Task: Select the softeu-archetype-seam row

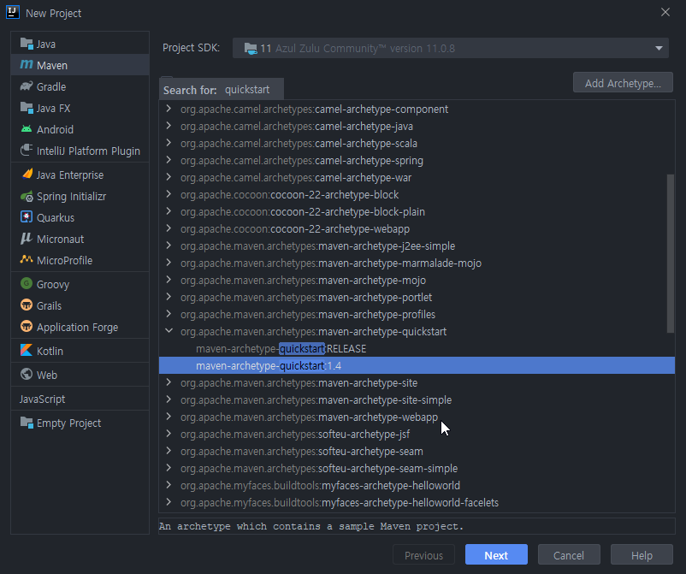Action: [x=417, y=451]
